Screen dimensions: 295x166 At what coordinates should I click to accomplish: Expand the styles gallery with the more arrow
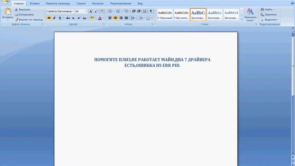point(242,19)
